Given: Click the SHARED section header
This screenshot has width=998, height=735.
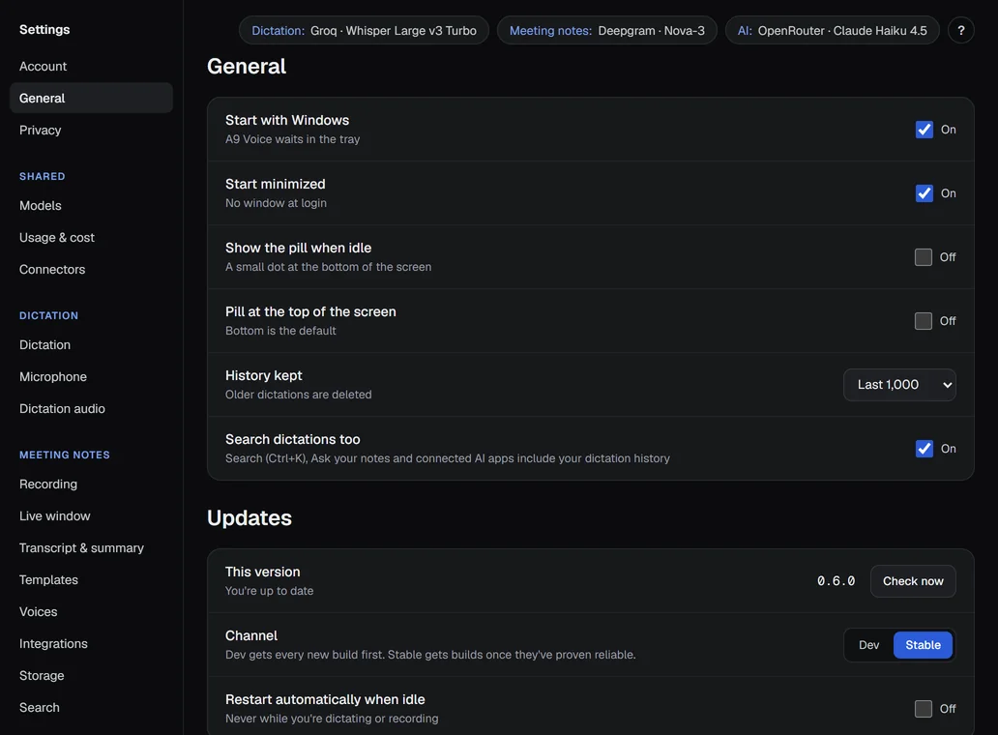Looking at the screenshot, I should click(x=42, y=176).
